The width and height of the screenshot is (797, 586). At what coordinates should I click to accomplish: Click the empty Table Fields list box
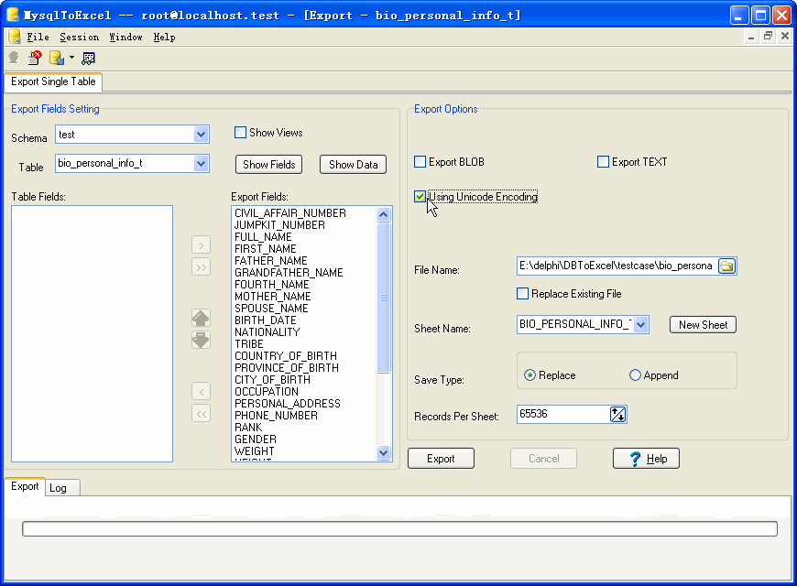[92, 334]
